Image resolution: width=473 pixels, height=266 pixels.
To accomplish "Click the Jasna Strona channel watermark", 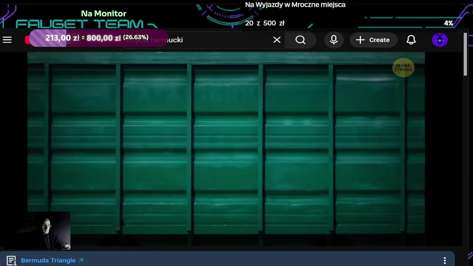I will tap(403, 68).
